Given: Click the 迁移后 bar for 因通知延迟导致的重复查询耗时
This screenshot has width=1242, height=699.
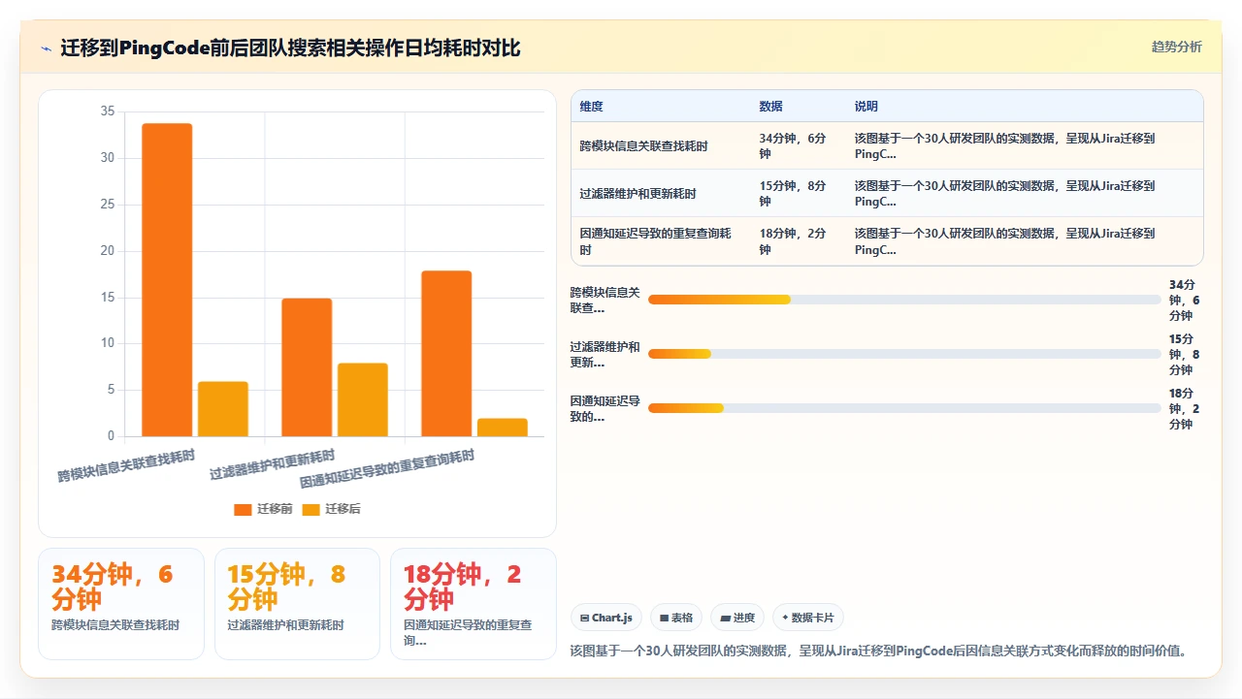Looking at the screenshot, I should pos(503,428).
